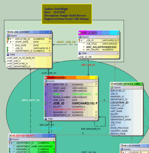Screen dimensions: 149x153
Task: Click the HR.DEPARTMENTS table icon
Action: click(x=10, y=136)
